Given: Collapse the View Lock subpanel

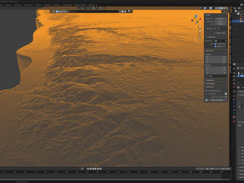Looking at the screenshot, I should 211,37.
